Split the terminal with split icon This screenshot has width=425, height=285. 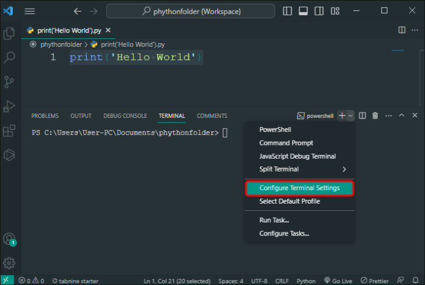click(x=362, y=115)
